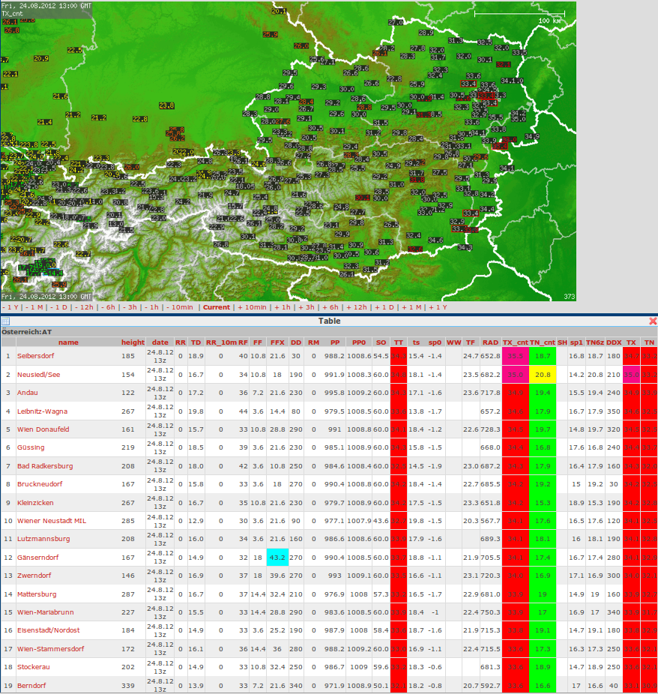The image size is (658, 694).
Task: Sort by RAD column header
Action: pos(490,343)
